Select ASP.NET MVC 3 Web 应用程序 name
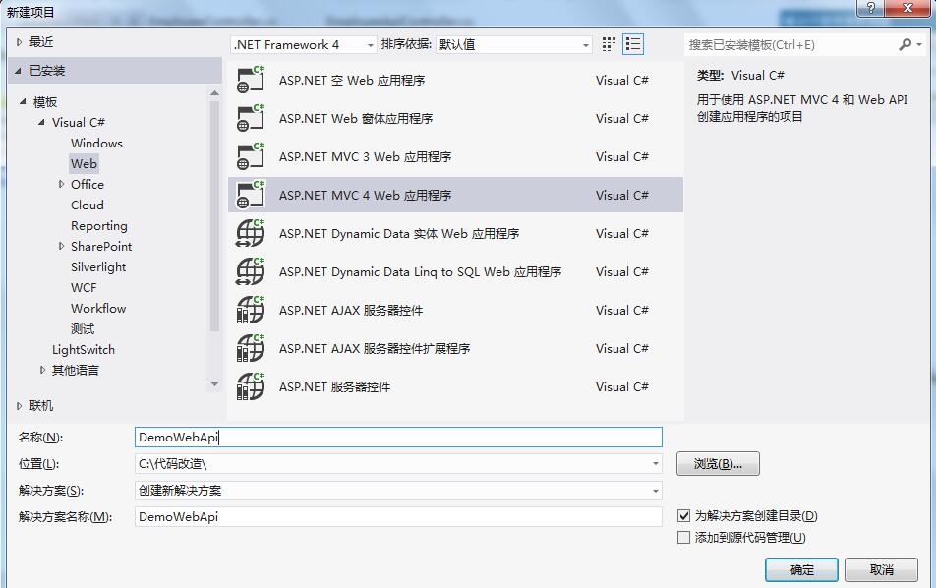 pyautogui.click(x=366, y=157)
